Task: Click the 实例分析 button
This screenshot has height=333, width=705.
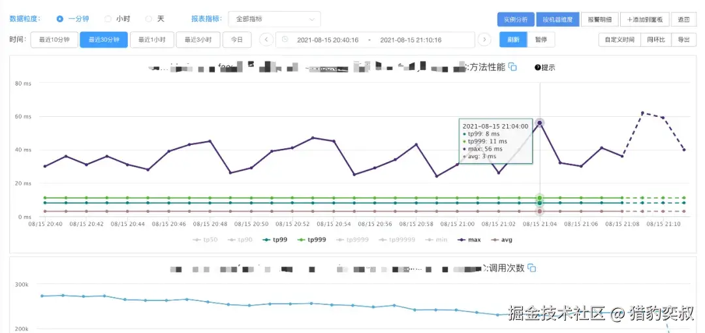Action: tap(516, 20)
